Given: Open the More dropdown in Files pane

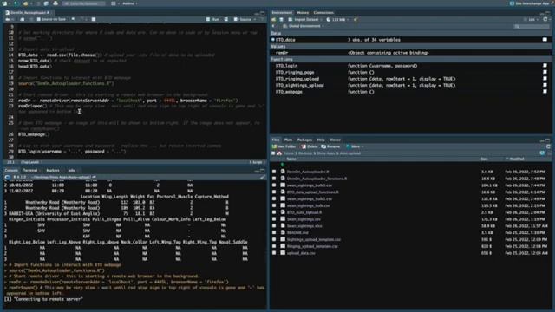Looking at the screenshot, I should pyautogui.click(x=355, y=146).
